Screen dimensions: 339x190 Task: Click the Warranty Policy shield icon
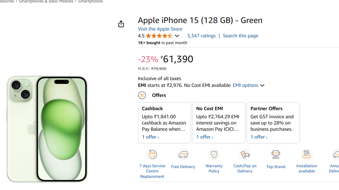coord(214,154)
